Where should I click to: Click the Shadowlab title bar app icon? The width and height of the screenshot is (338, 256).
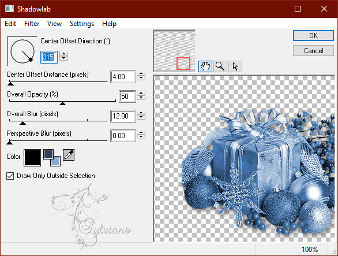[x=9, y=9]
